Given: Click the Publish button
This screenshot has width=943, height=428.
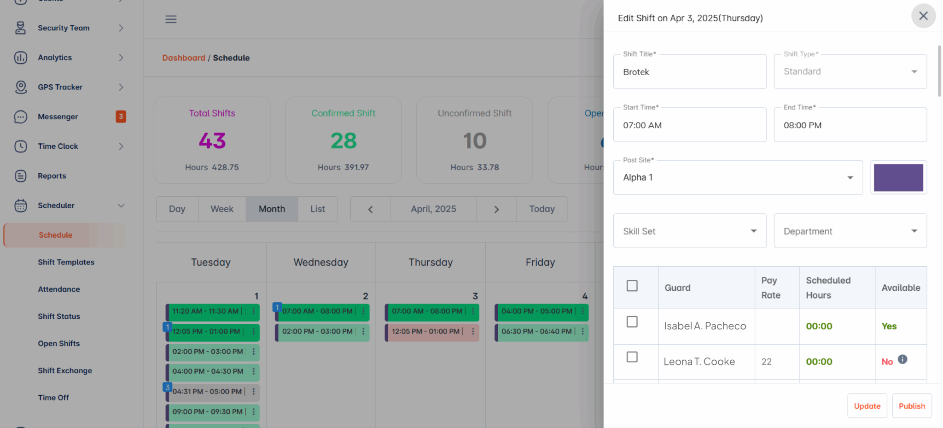Looking at the screenshot, I should coord(912,406).
